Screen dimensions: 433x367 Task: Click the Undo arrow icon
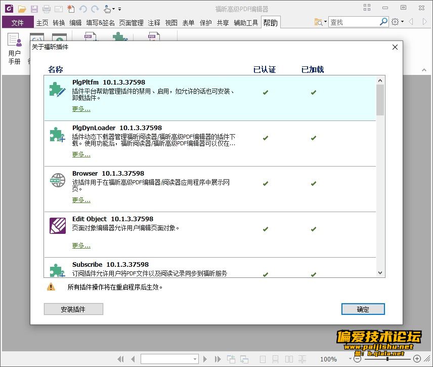tap(83, 9)
